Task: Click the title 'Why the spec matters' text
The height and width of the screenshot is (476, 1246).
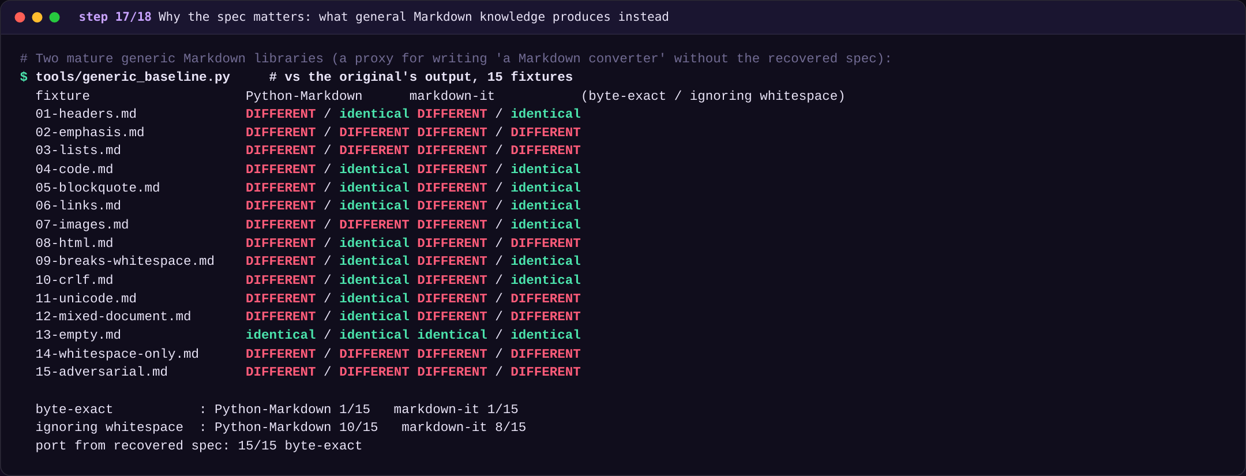Action: click(231, 17)
